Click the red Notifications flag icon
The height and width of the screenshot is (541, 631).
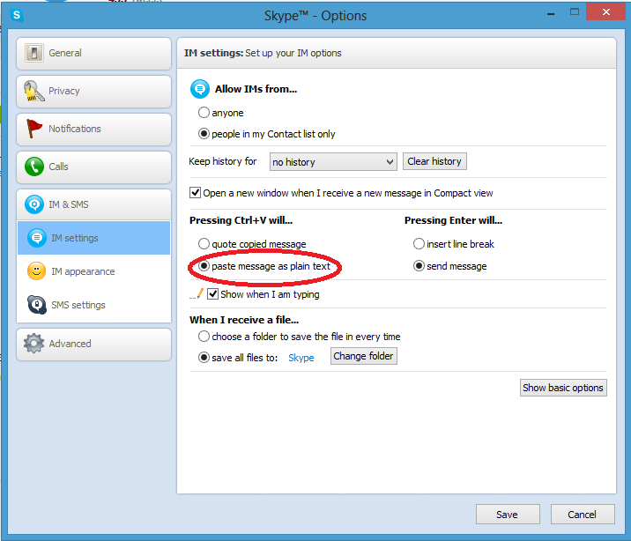pyautogui.click(x=34, y=129)
